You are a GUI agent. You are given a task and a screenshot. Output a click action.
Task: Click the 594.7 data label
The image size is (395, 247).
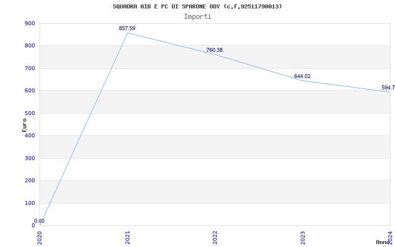tap(388, 87)
